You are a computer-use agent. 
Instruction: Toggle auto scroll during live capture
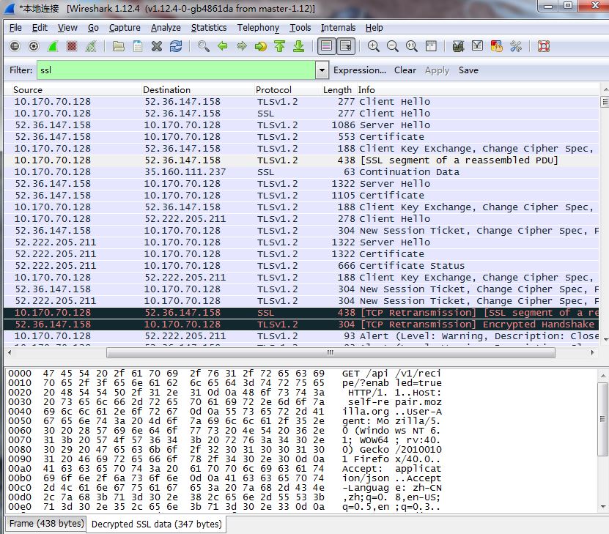pyautogui.click(x=346, y=46)
